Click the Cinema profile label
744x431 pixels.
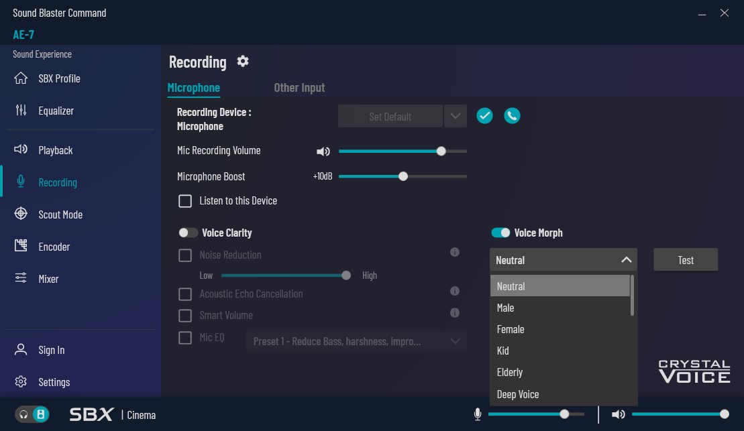pyautogui.click(x=142, y=415)
